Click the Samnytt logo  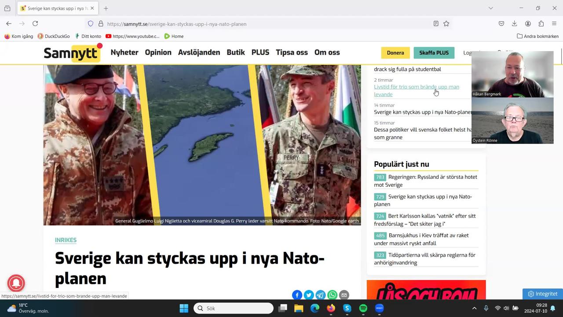(x=73, y=53)
